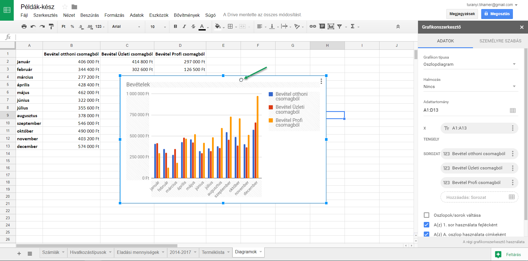Open the cell fill color picker

[218, 27]
